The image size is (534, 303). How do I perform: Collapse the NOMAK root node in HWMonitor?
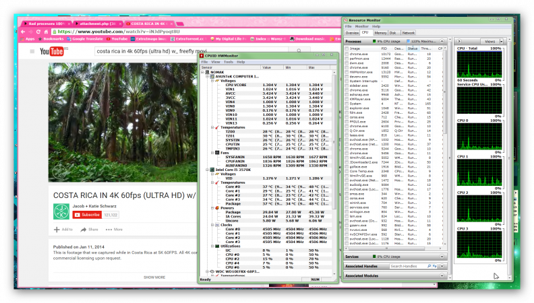pyautogui.click(x=202, y=73)
